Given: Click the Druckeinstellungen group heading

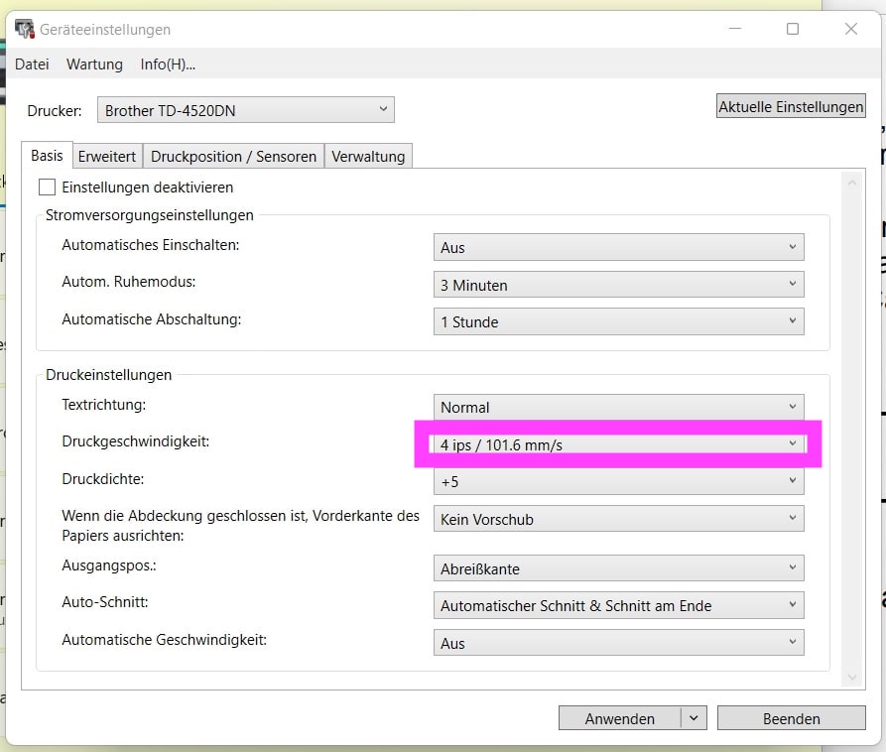Looking at the screenshot, I should 108,375.
